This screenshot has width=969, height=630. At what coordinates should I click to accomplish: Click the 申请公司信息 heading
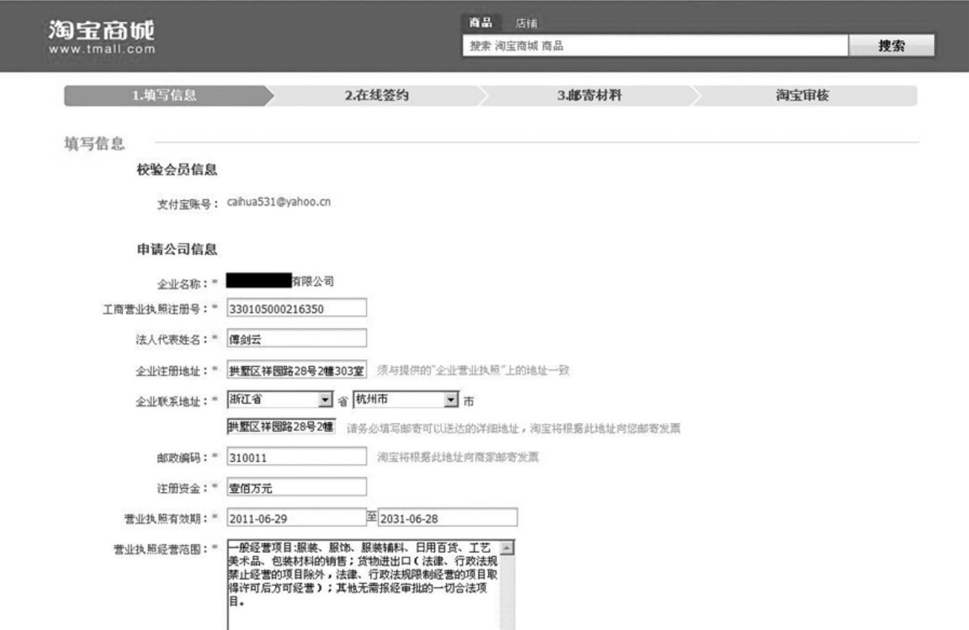[177, 249]
